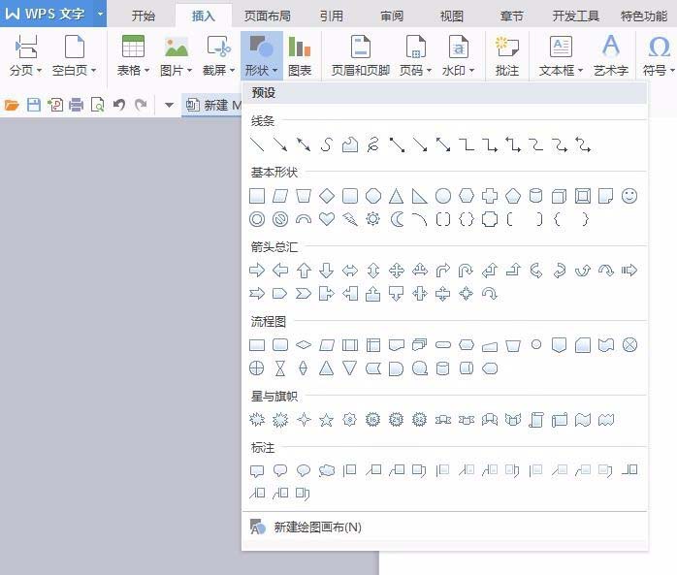The image size is (677, 575).
Task: Open the 水印 watermark dropdown
Action: [x=458, y=70]
